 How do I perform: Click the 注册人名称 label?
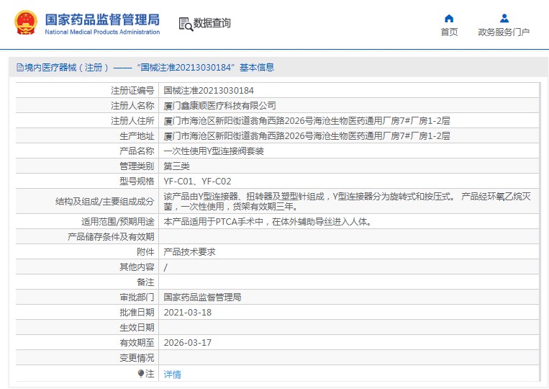point(132,105)
